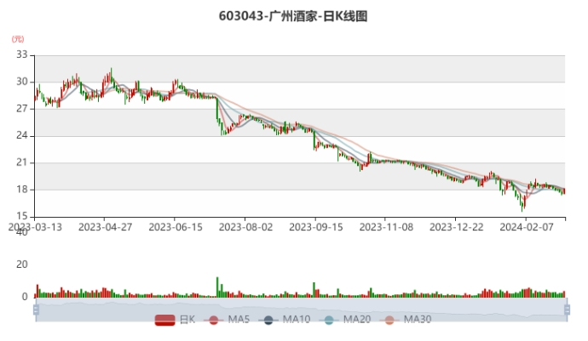This screenshot has height=341, width=588.
Task: Click the right data zoom slider handle
Action: [x=567, y=310]
